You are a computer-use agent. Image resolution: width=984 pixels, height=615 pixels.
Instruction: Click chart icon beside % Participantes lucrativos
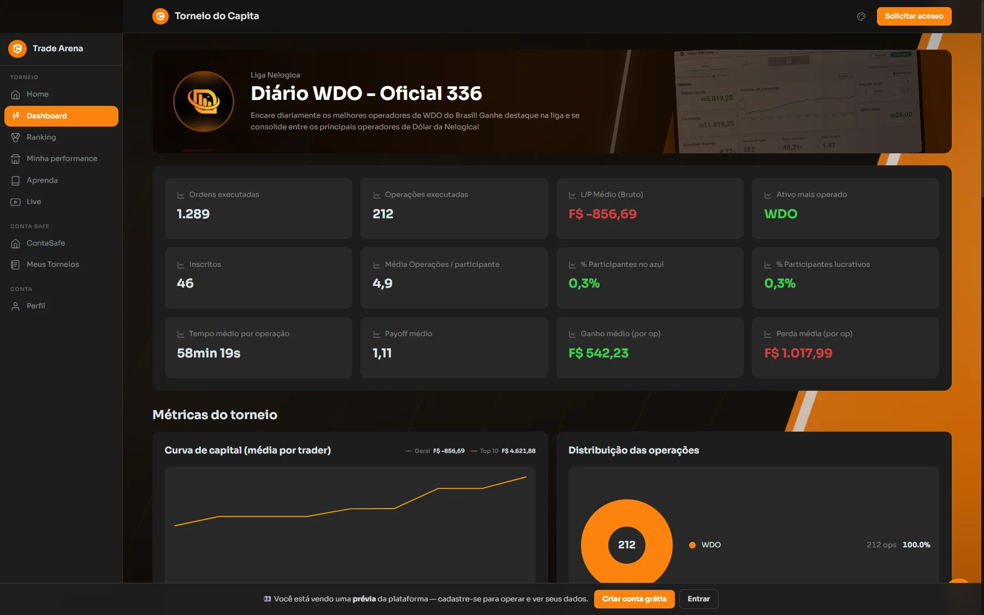(768, 265)
